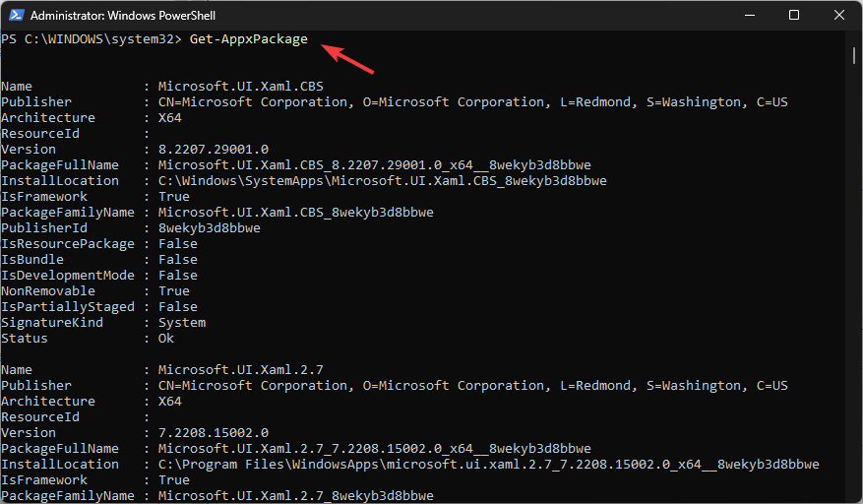Click PackageFullName value Microsoft.UI.Xaml.CBS_8.2207.29001.0_x64__8wekyb3d8bbwe
863x504 pixels.
pyautogui.click(x=374, y=165)
